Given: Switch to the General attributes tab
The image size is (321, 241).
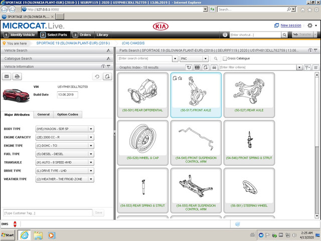Looking at the screenshot, I should pos(44,114).
